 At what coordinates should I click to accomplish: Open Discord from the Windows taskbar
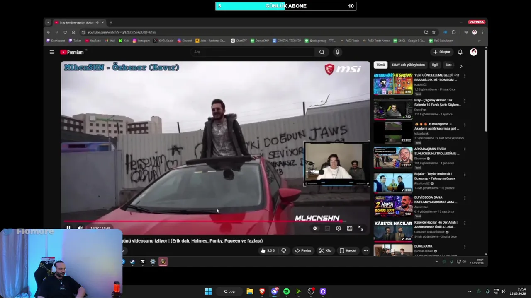(274, 291)
